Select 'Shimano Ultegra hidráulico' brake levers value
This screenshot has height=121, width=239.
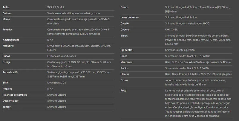click(181, 18)
